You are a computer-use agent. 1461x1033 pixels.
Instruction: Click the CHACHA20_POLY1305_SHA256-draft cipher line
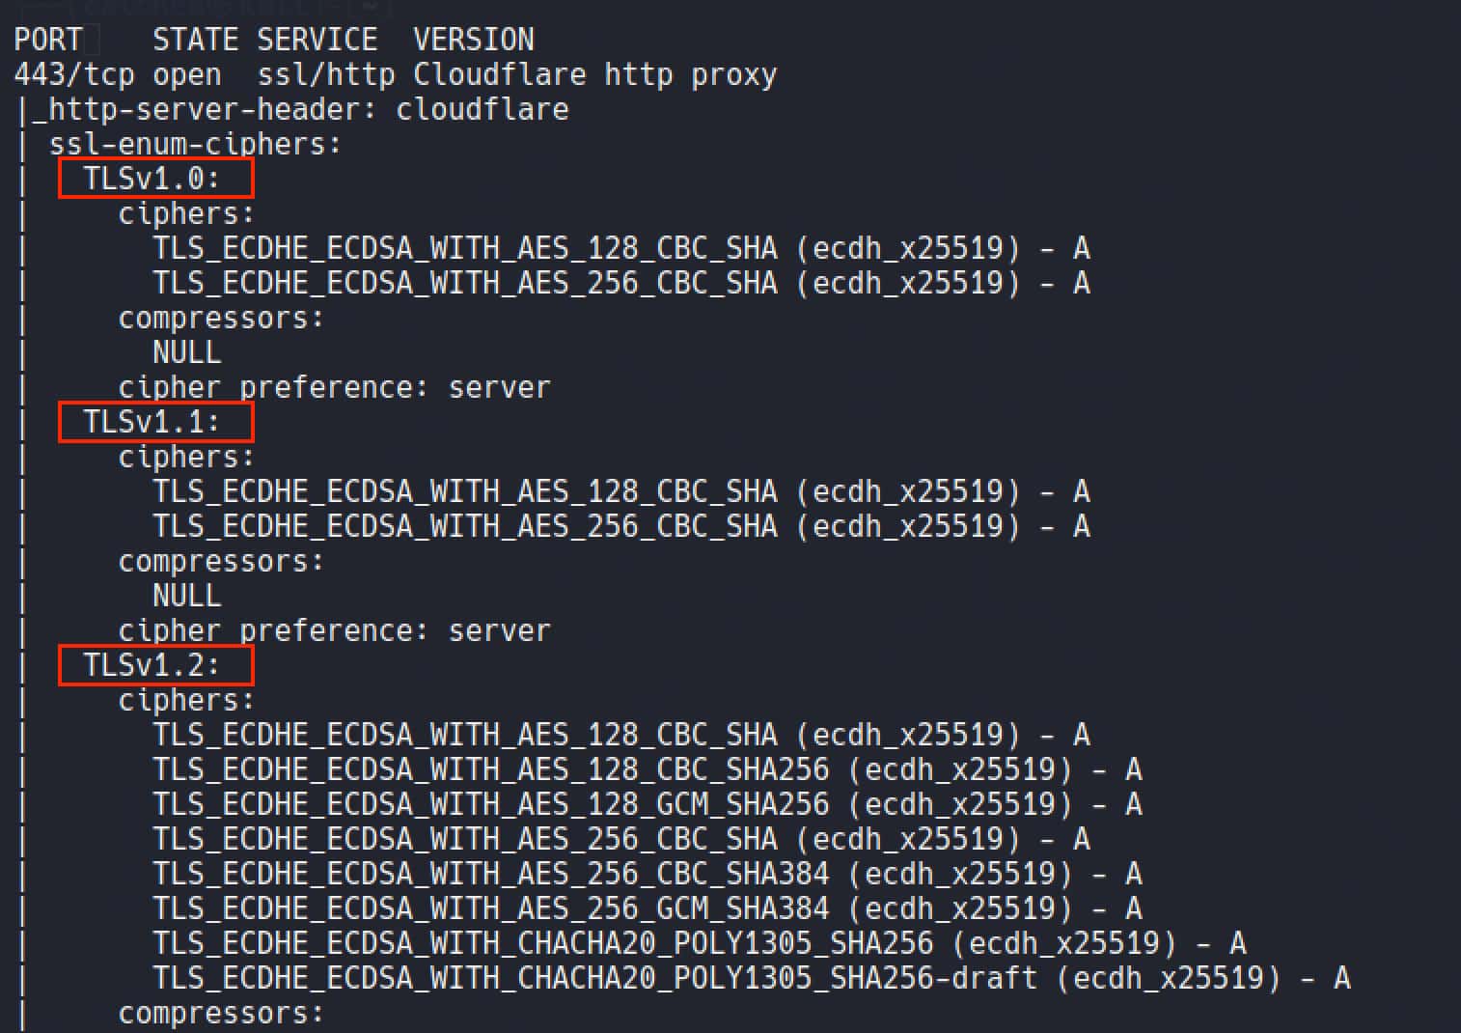point(751,978)
